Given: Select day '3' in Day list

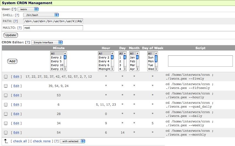Looking at the screenshot, I should point(120,65).
